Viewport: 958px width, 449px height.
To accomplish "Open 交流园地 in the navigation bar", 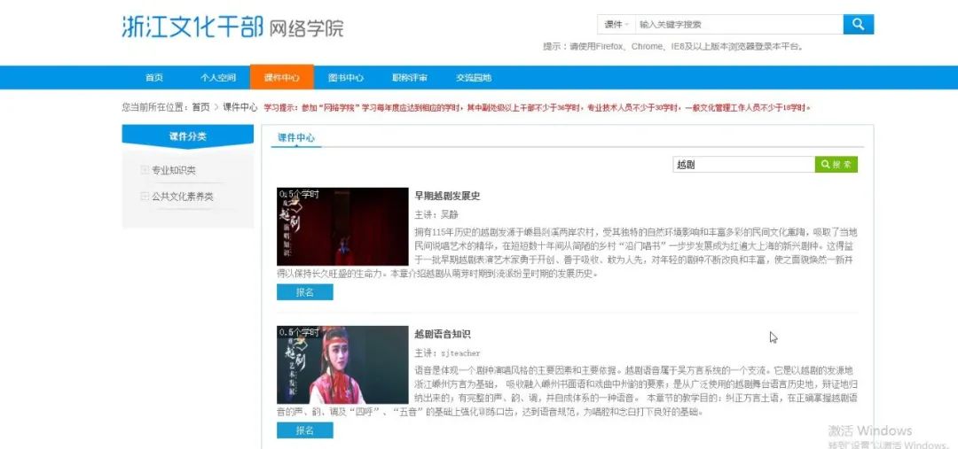I will click(x=474, y=78).
